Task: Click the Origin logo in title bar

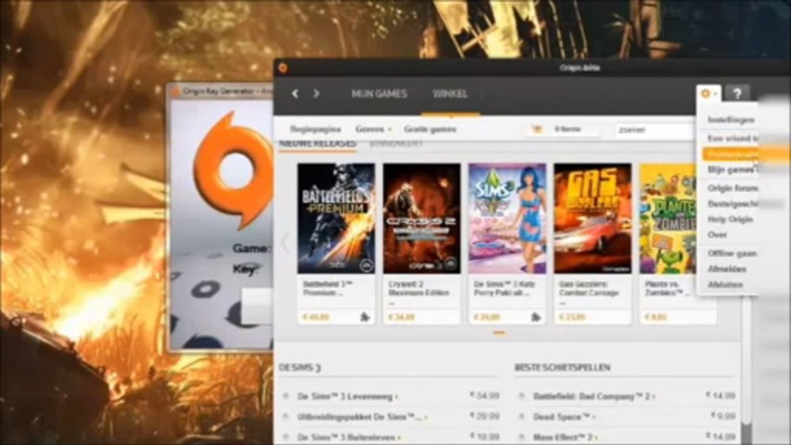Action: tap(283, 68)
